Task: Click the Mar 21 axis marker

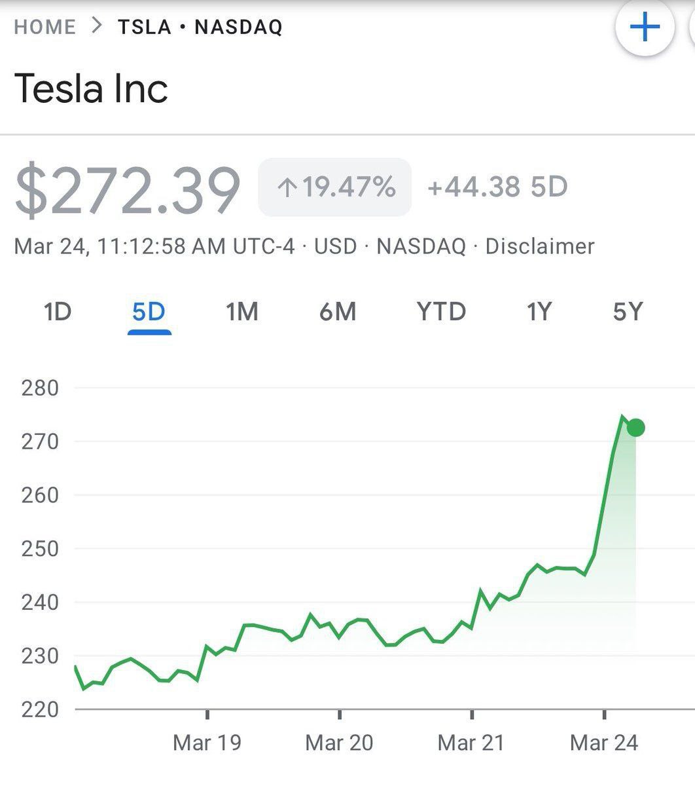Action: (x=471, y=743)
